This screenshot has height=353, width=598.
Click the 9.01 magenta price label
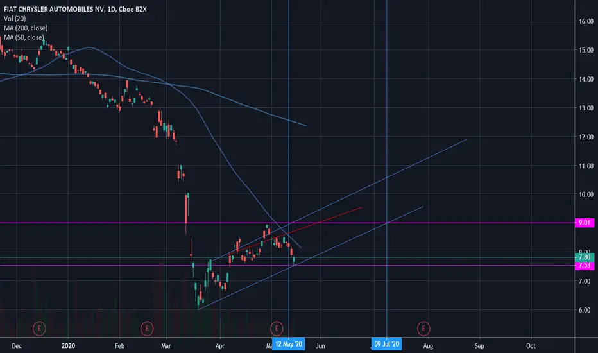click(x=585, y=223)
